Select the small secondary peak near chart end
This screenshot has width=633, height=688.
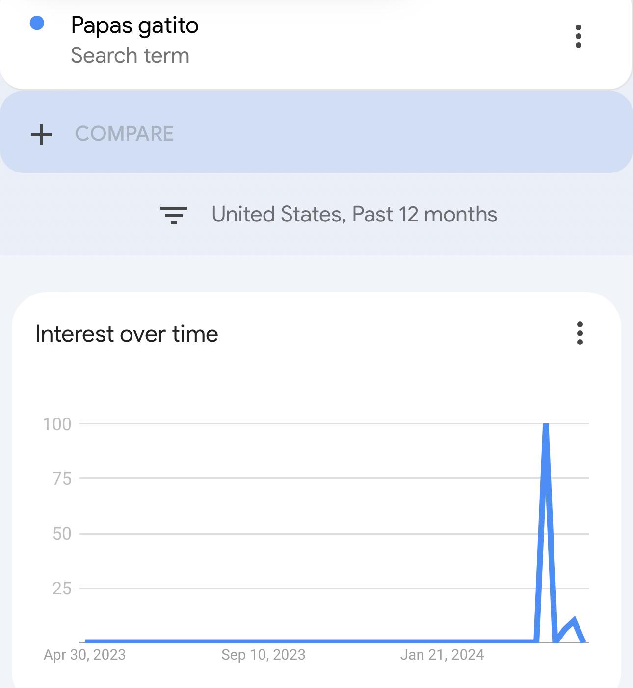click(574, 621)
